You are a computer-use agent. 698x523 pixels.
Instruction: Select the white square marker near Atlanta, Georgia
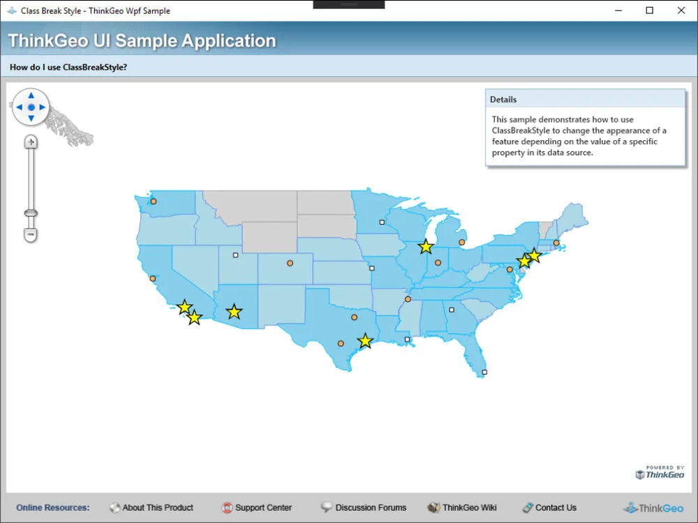point(452,310)
